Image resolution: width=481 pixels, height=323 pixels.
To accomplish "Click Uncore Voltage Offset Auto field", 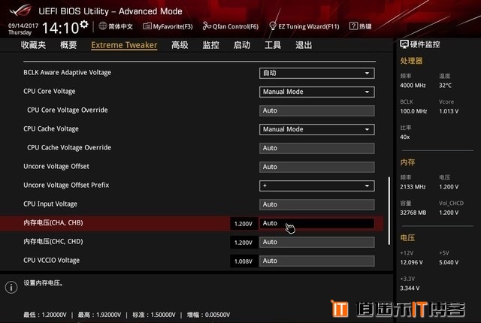I will tap(317, 167).
